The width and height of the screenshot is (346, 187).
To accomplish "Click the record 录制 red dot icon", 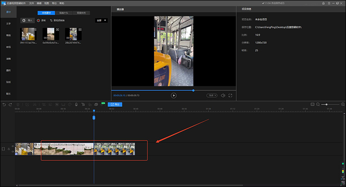I will [38, 20].
